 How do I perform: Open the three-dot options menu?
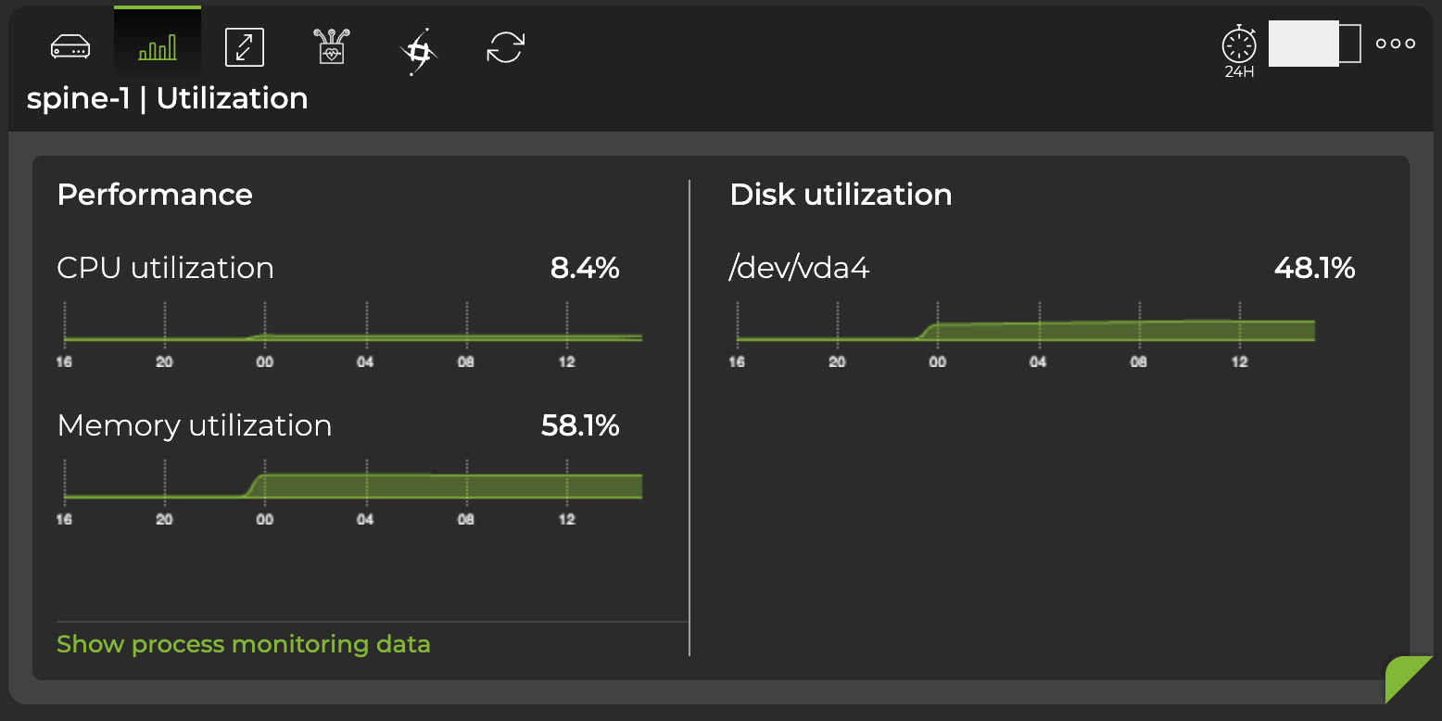click(x=1394, y=43)
